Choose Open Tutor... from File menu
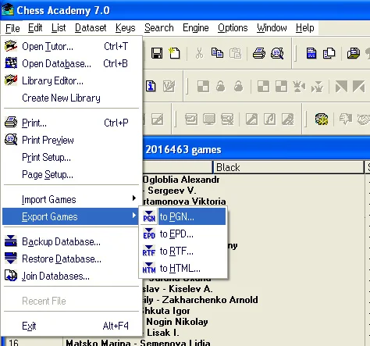 (x=71, y=46)
